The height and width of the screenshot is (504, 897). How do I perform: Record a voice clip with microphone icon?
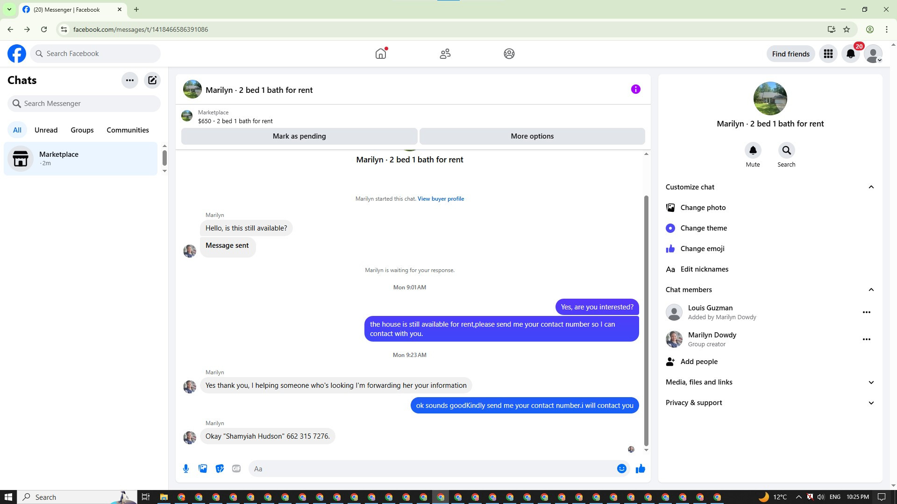tap(186, 469)
